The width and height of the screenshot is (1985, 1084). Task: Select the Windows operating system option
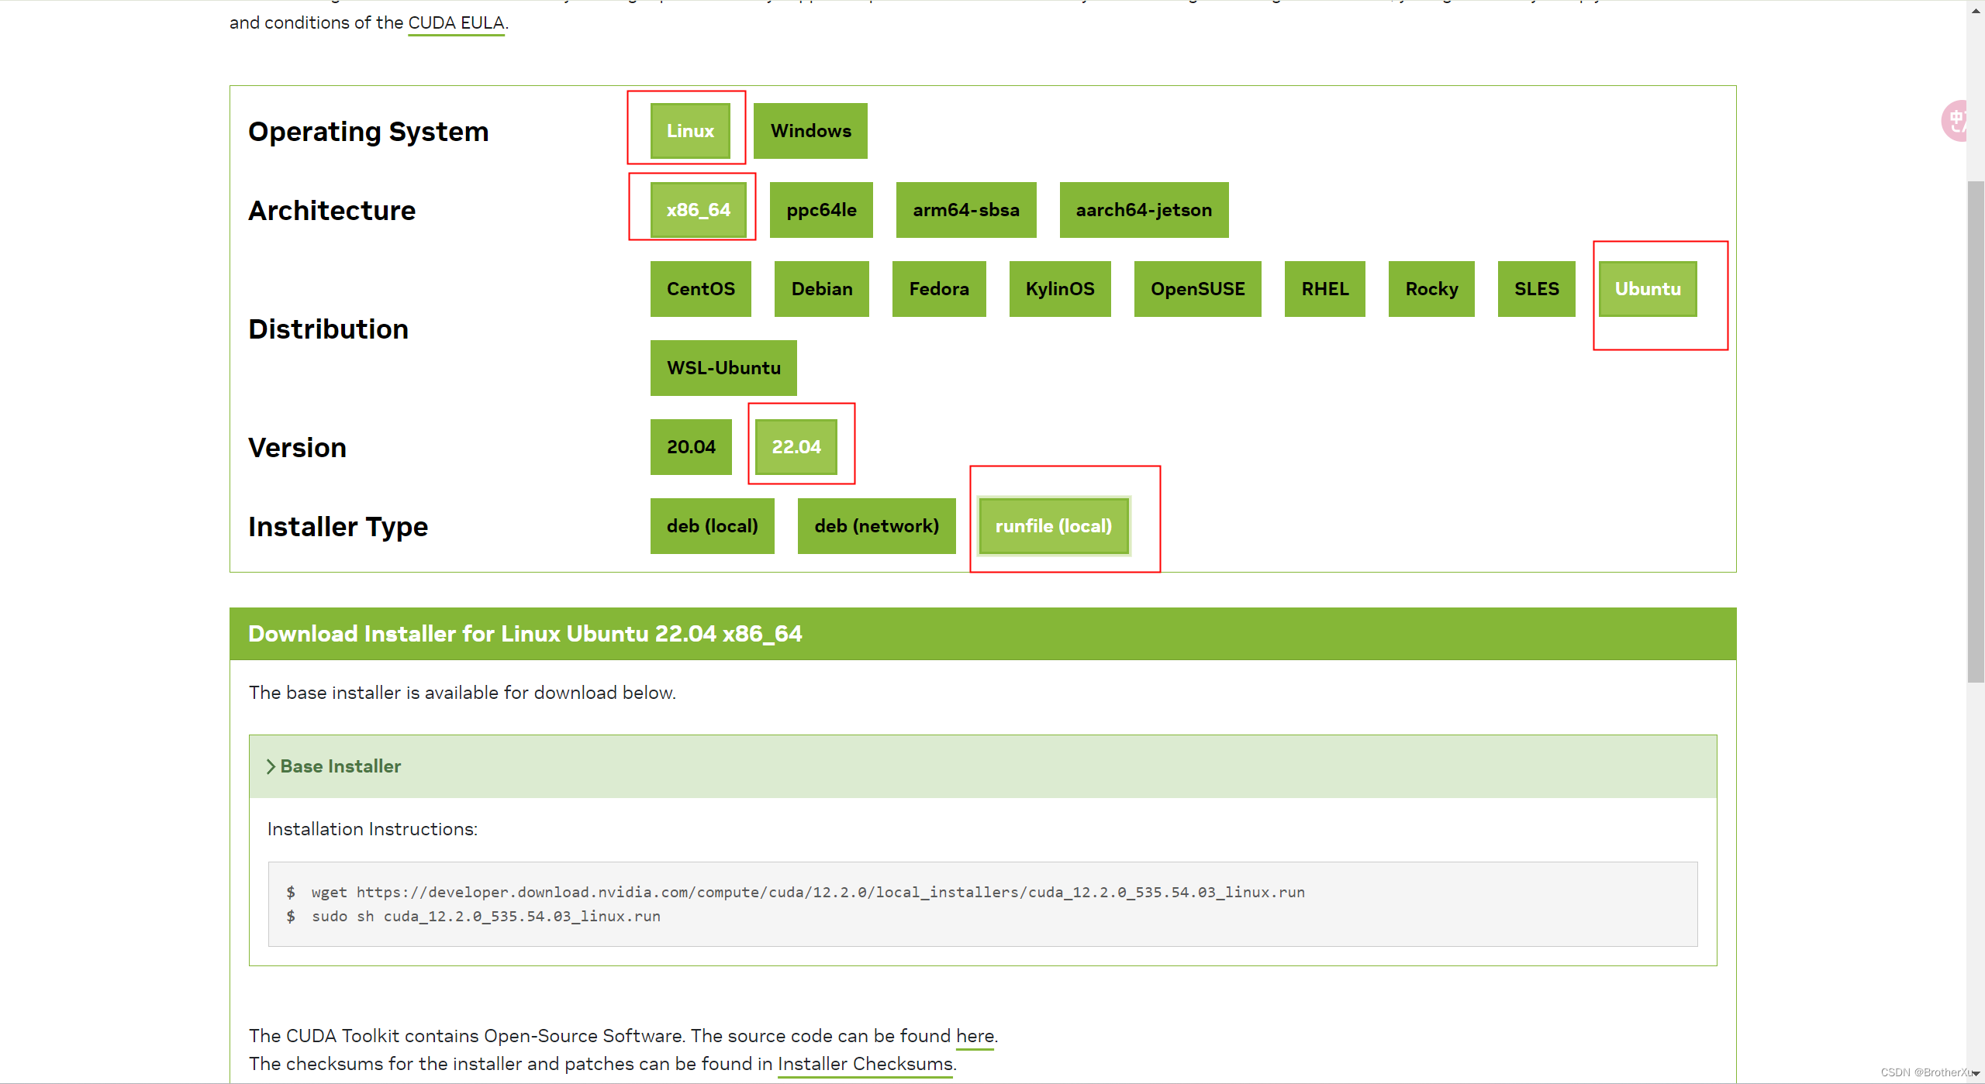click(810, 131)
